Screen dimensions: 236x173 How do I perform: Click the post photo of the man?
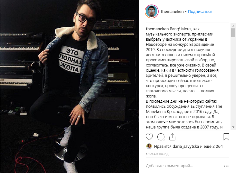(70, 86)
